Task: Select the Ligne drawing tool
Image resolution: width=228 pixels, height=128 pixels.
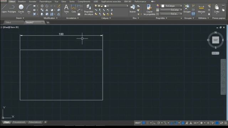Action: (4, 9)
